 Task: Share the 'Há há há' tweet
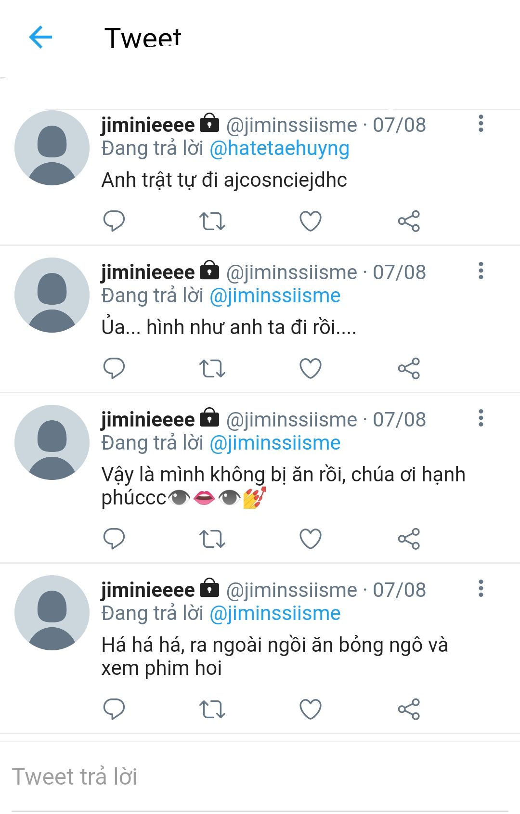point(409,709)
